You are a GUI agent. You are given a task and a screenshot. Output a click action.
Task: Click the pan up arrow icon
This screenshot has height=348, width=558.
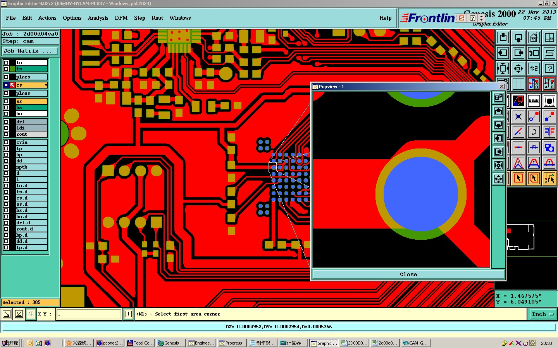click(503, 38)
